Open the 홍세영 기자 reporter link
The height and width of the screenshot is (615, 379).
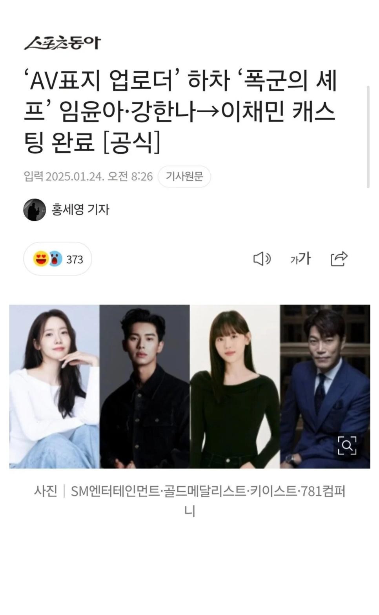80,210
